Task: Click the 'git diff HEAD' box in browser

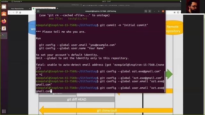Action: pyautogui.click(x=77, y=99)
